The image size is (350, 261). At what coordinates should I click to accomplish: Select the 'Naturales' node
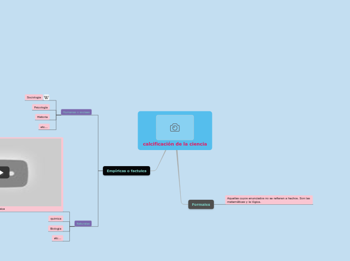click(83, 223)
